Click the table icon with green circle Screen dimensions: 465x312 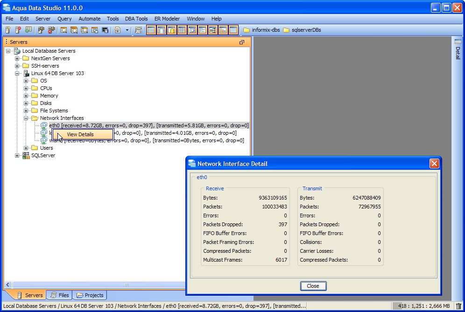coord(28,30)
